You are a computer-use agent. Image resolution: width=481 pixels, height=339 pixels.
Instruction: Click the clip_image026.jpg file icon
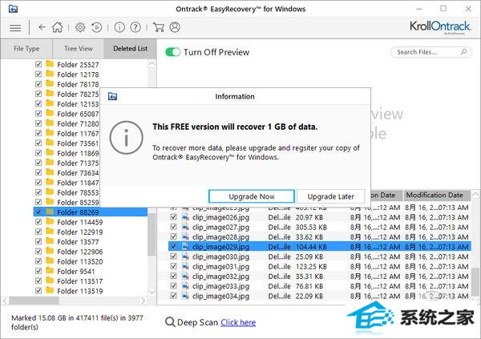coord(185,217)
